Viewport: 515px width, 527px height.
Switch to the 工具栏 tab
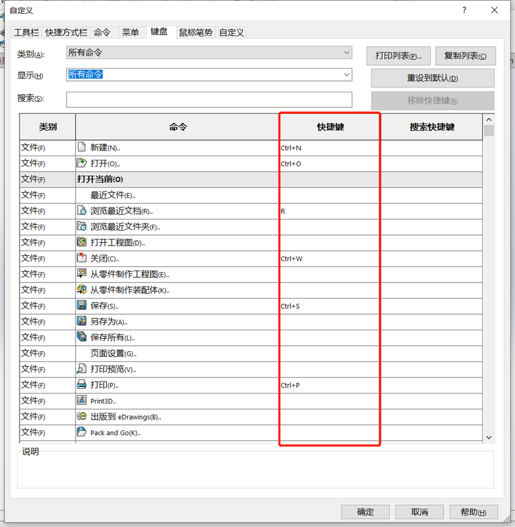click(x=26, y=33)
